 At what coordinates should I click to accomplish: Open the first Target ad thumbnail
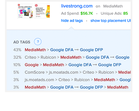(x=25, y=11)
